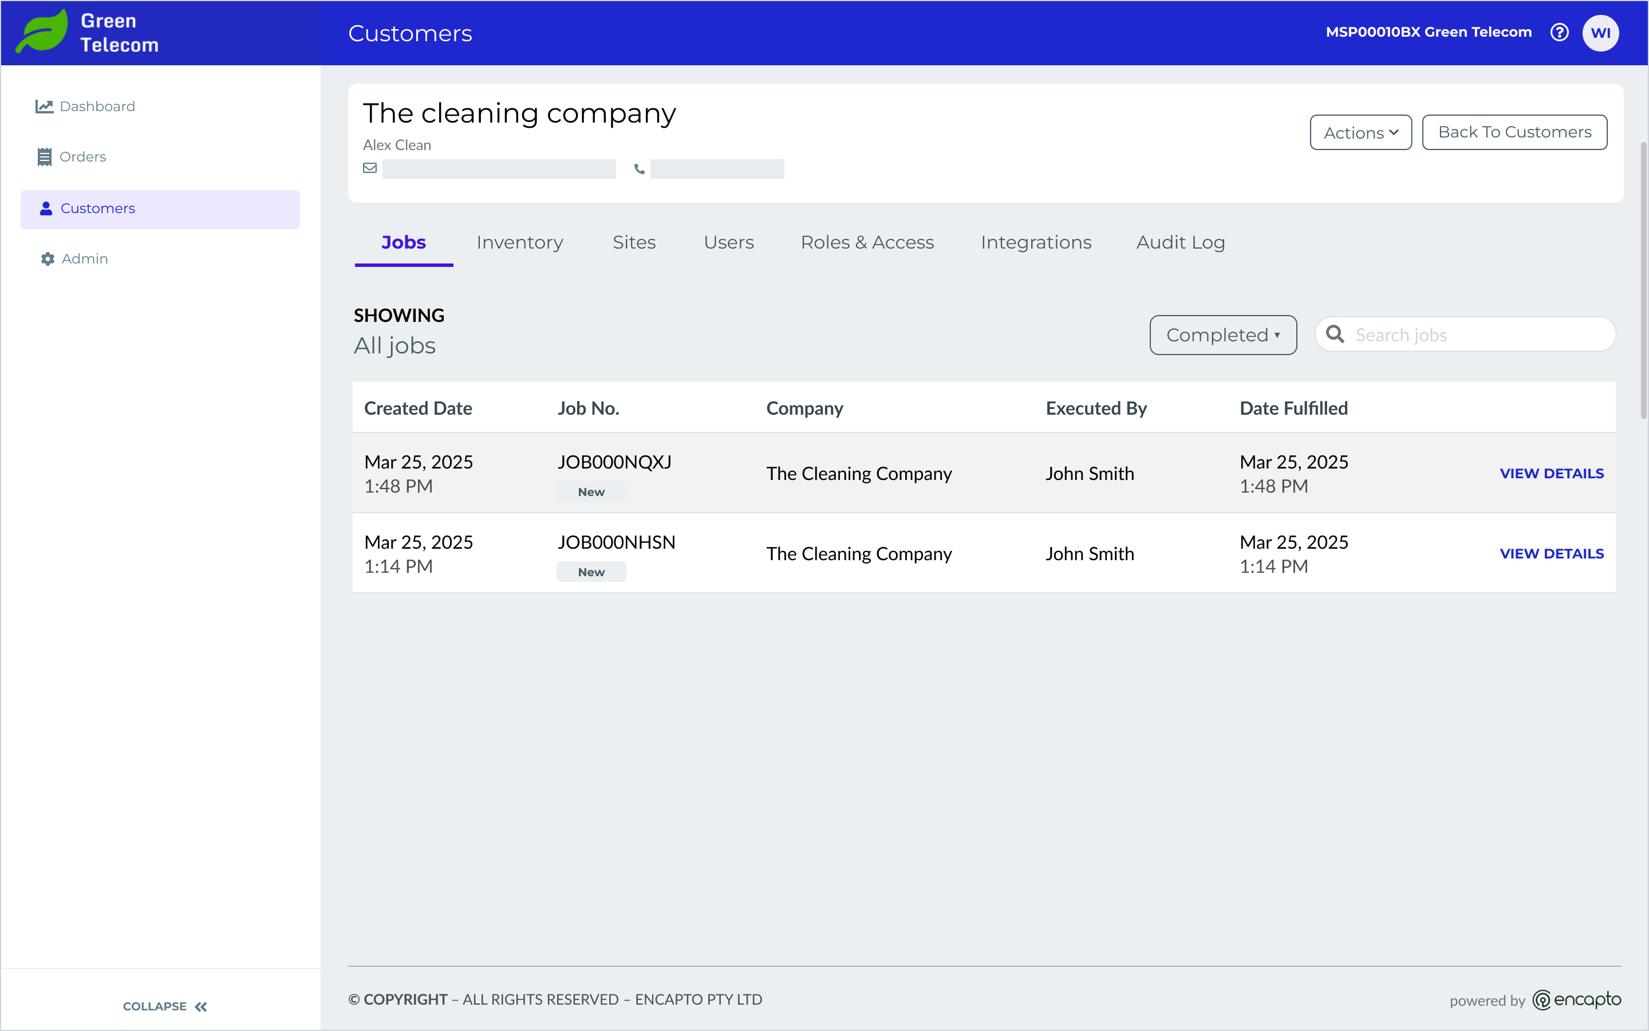Click the contact name Alex Clean
This screenshot has height=1031, width=1649.
397,145
